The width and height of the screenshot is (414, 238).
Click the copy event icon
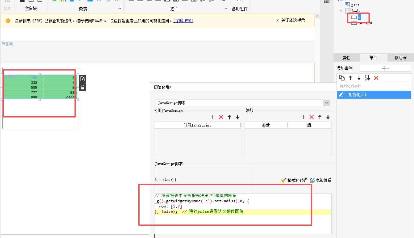pyautogui.click(x=342, y=78)
